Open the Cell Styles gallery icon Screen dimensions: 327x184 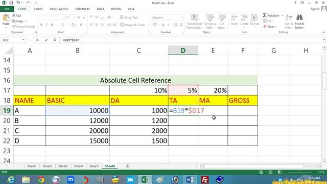click(x=222, y=17)
